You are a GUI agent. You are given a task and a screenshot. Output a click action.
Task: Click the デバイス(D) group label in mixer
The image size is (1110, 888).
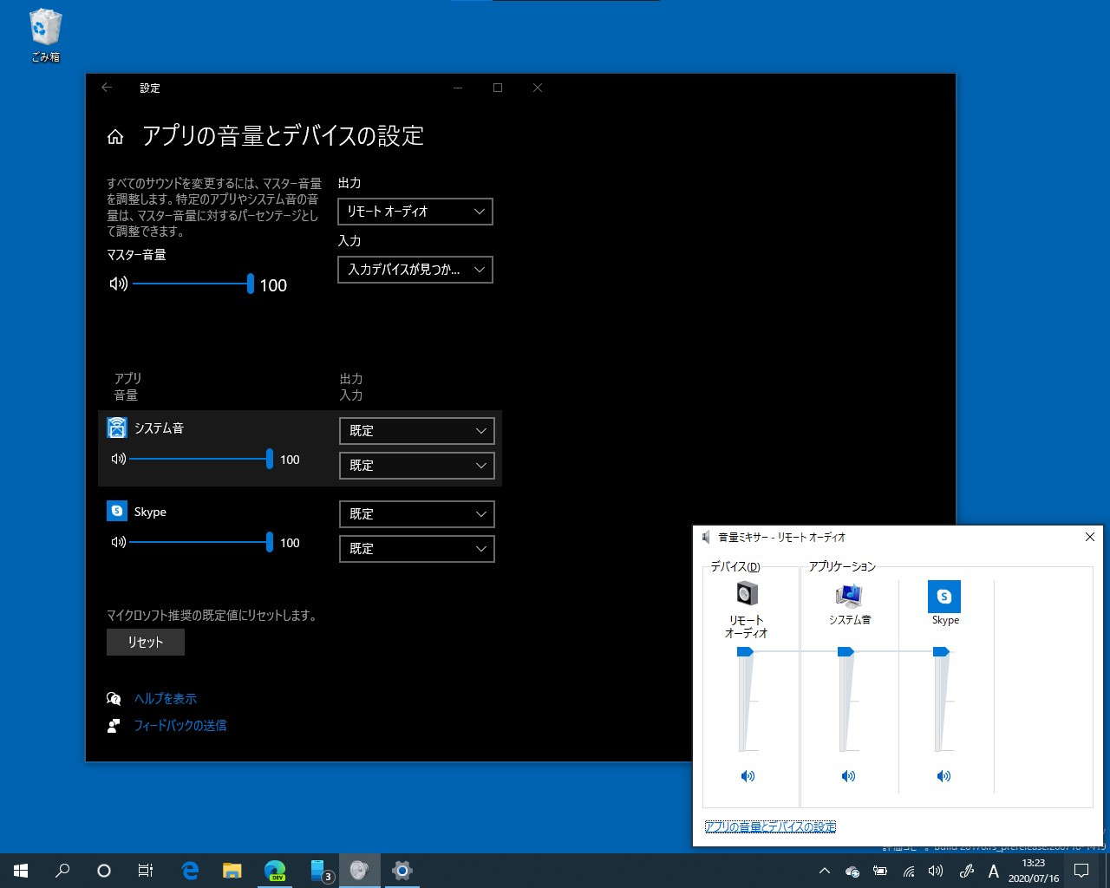(x=735, y=566)
